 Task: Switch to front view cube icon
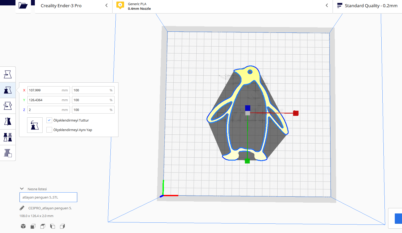click(x=33, y=226)
